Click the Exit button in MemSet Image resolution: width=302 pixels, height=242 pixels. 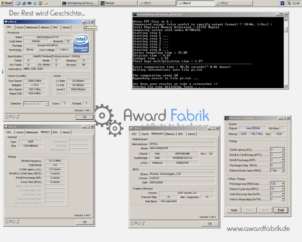tap(281, 210)
